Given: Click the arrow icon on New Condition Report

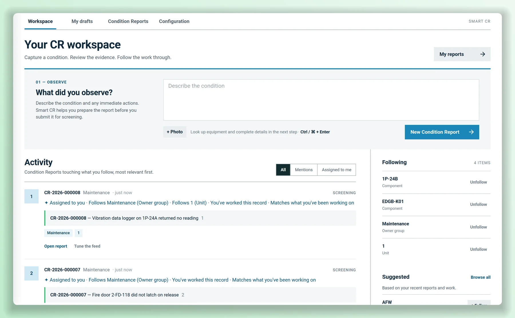Looking at the screenshot, I should click(471, 132).
